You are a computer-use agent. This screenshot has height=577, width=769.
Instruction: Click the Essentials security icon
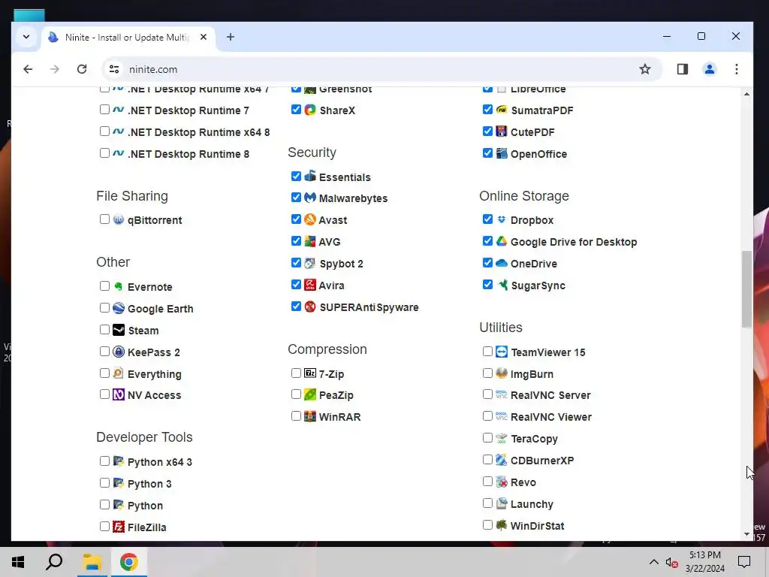coord(310,176)
